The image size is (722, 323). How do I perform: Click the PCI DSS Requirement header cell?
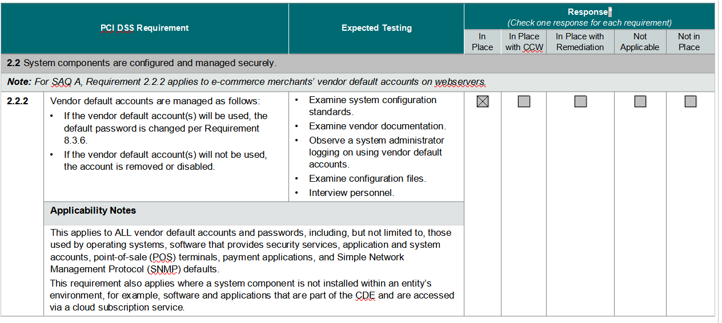click(x=145, y=28)
